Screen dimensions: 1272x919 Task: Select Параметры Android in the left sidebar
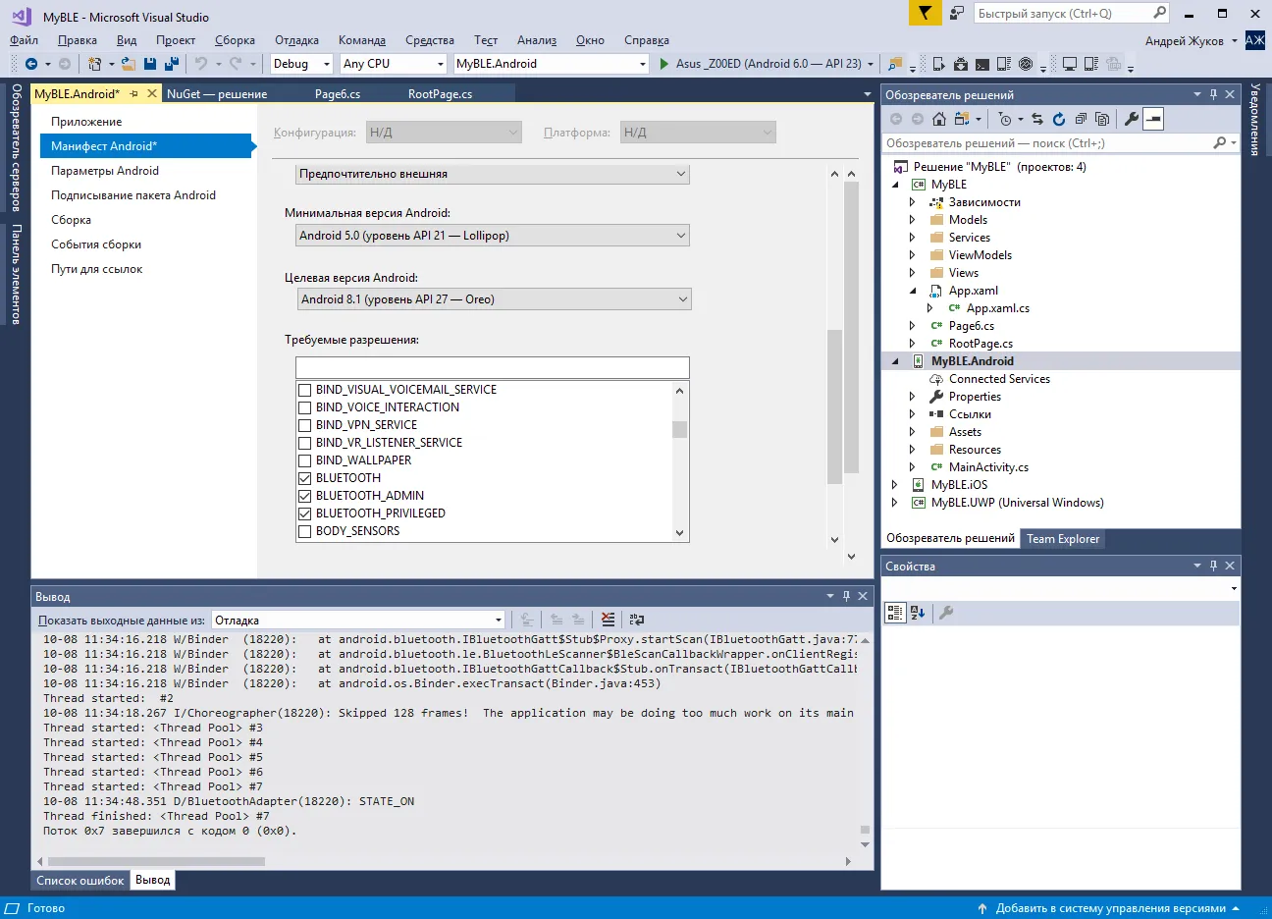click(105, 171)
